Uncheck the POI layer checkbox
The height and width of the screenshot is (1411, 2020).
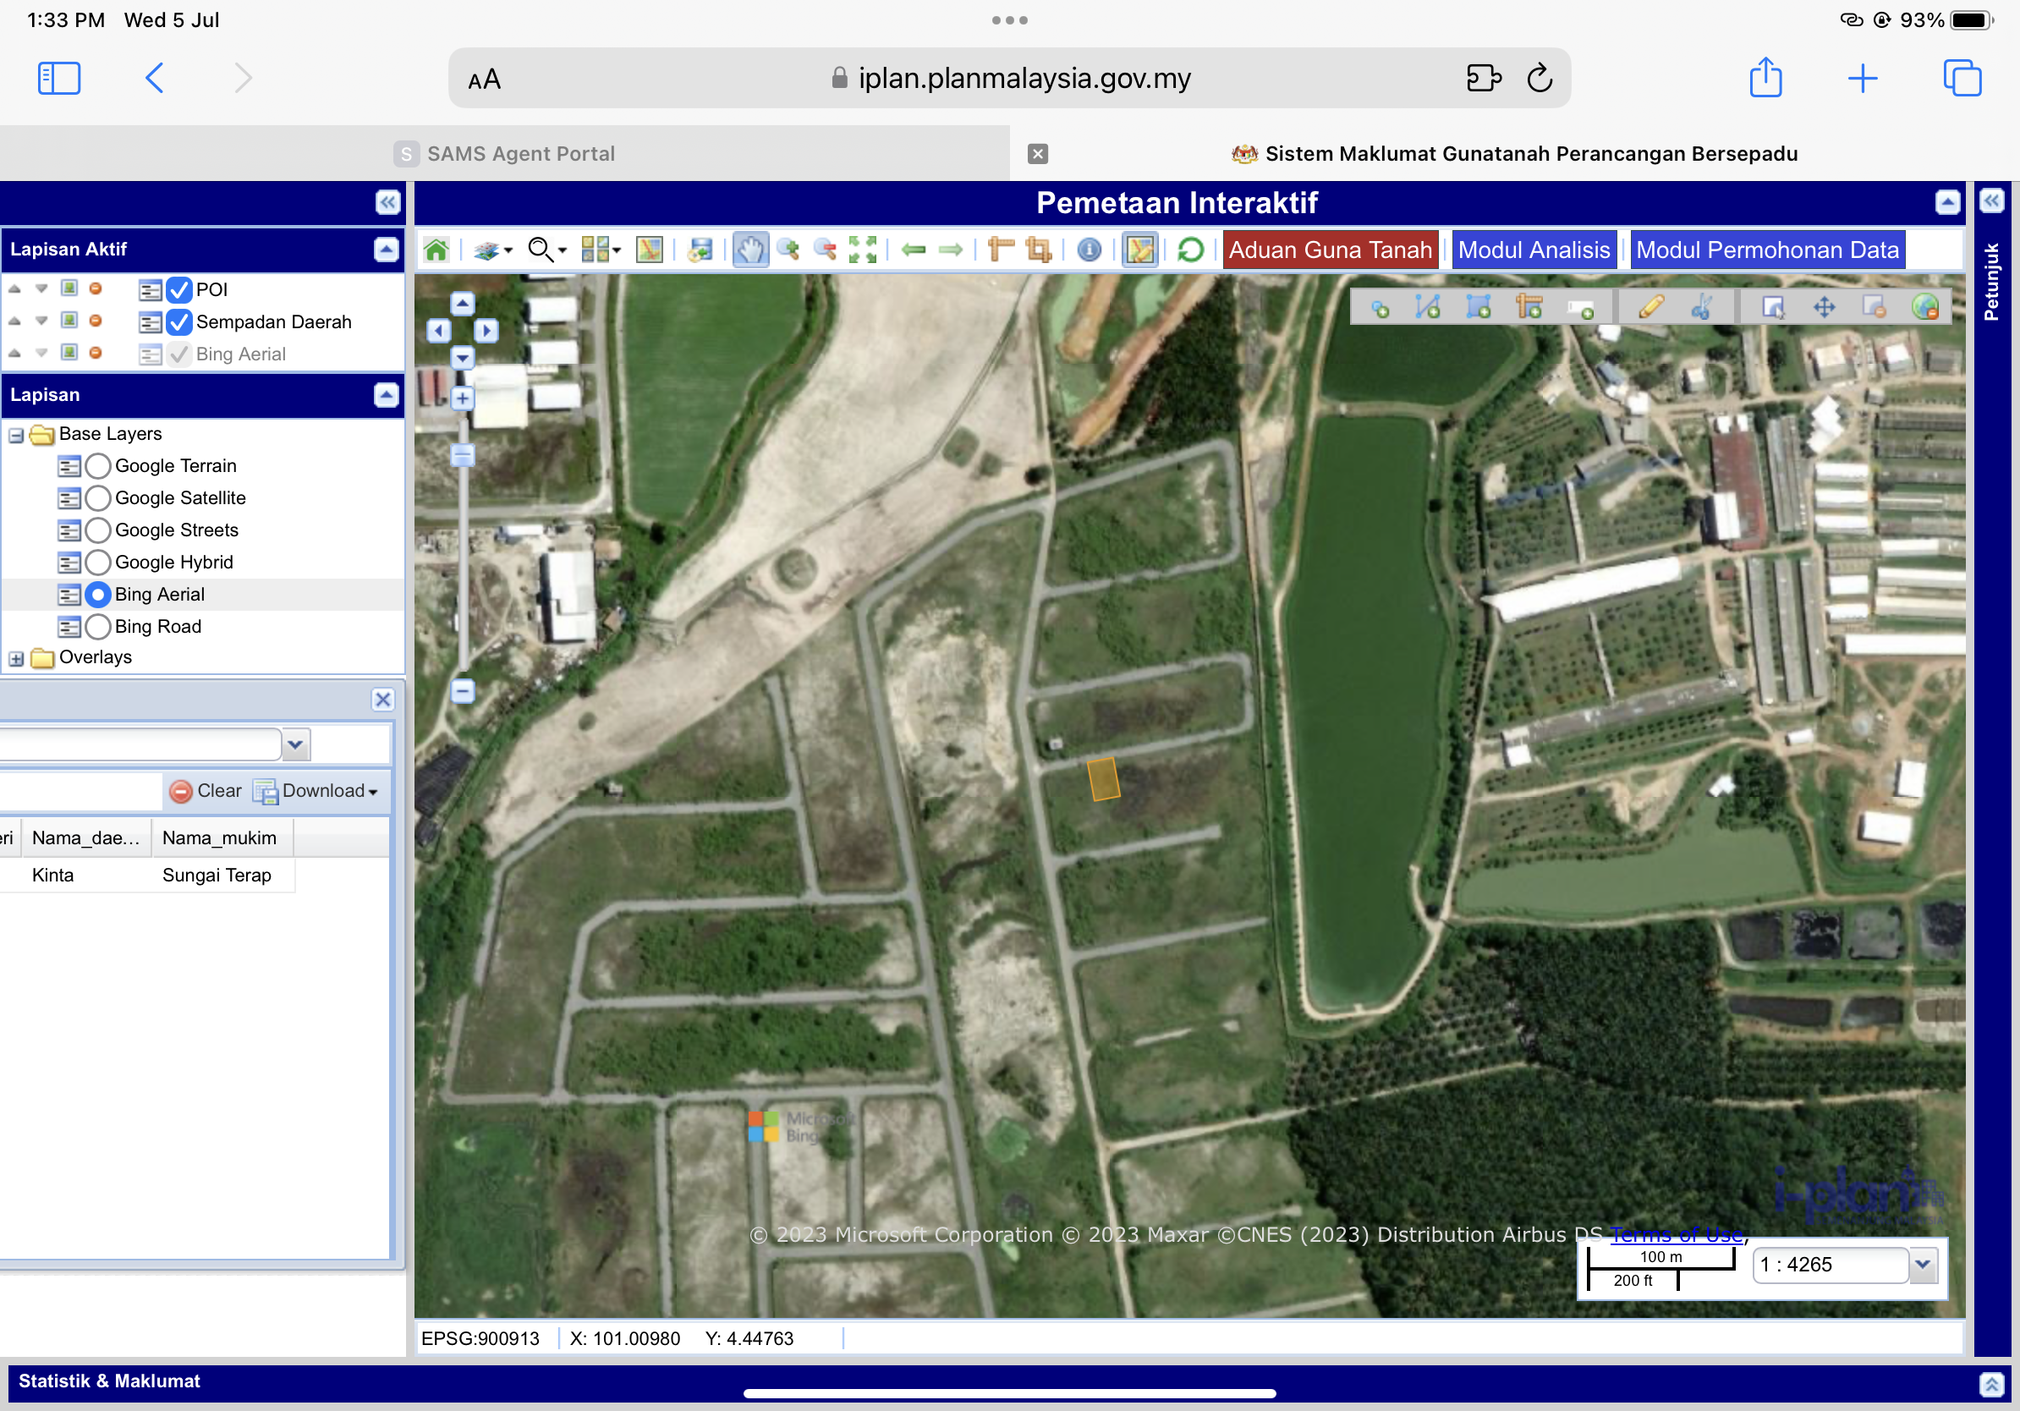click(178, 289)
